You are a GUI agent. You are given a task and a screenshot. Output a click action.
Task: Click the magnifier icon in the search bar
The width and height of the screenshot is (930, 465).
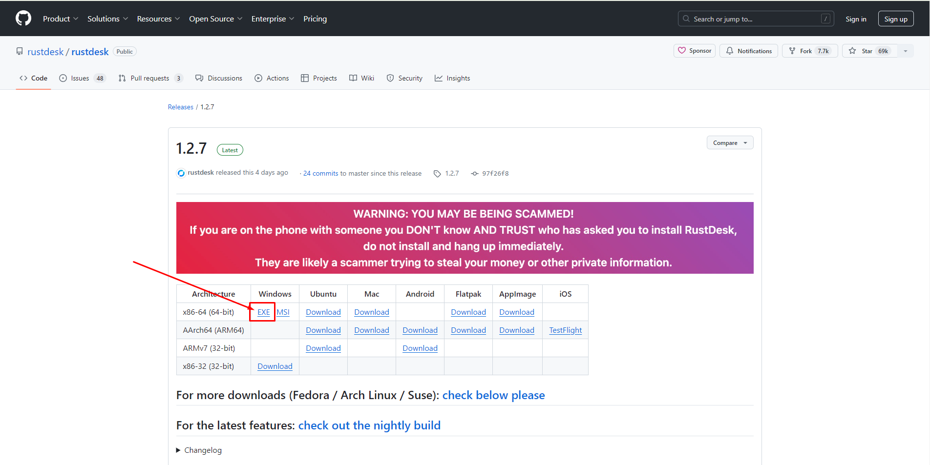tap(686, 19)
